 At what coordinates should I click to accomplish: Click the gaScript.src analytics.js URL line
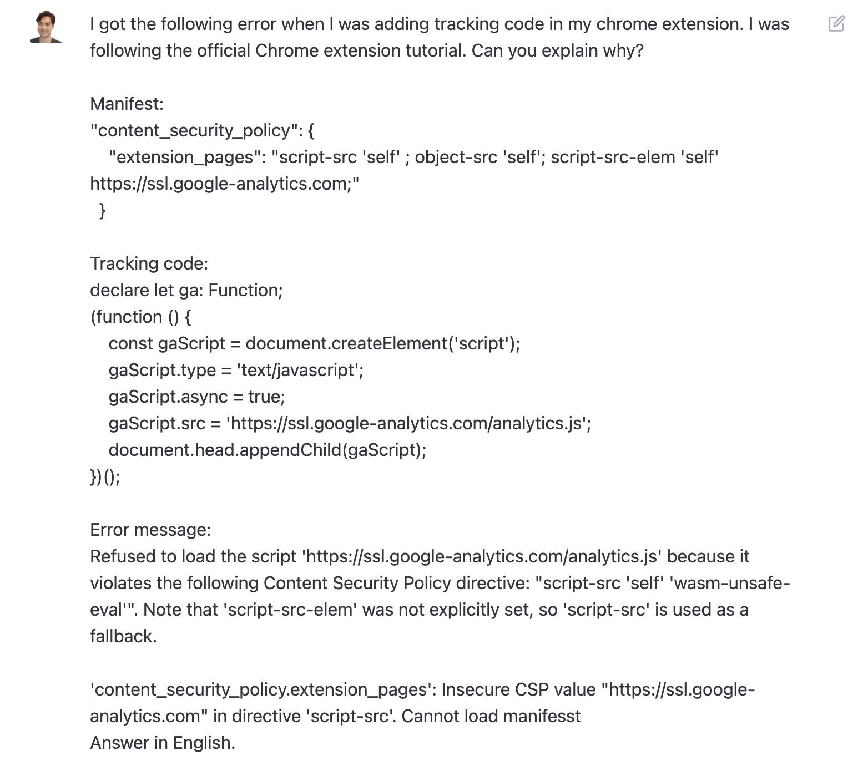pyautogui.click(x=350, y=423)
